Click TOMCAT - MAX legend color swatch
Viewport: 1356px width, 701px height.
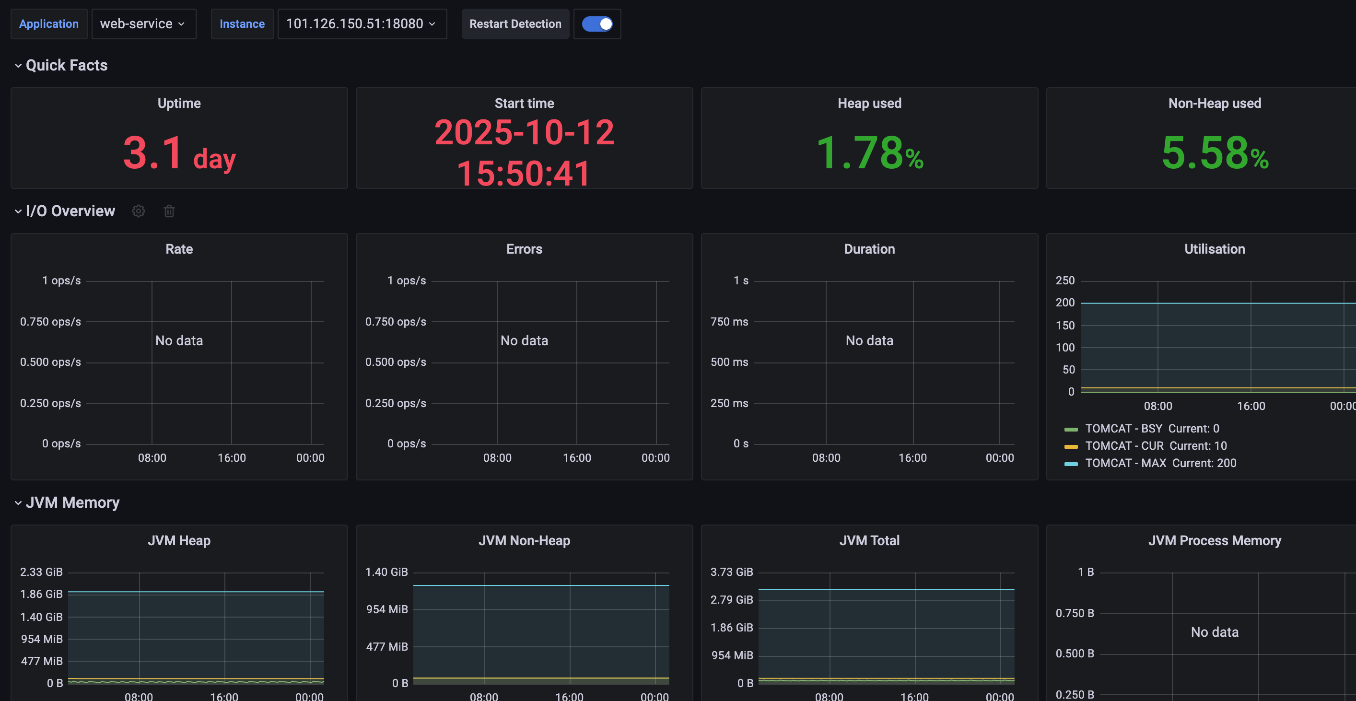pos(1071,464)
